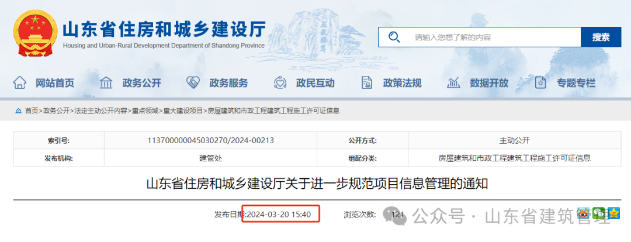Viewport: 631px width, 242px height.
Task: Click the 公开方式 label cell
Action: coord(363,140)
